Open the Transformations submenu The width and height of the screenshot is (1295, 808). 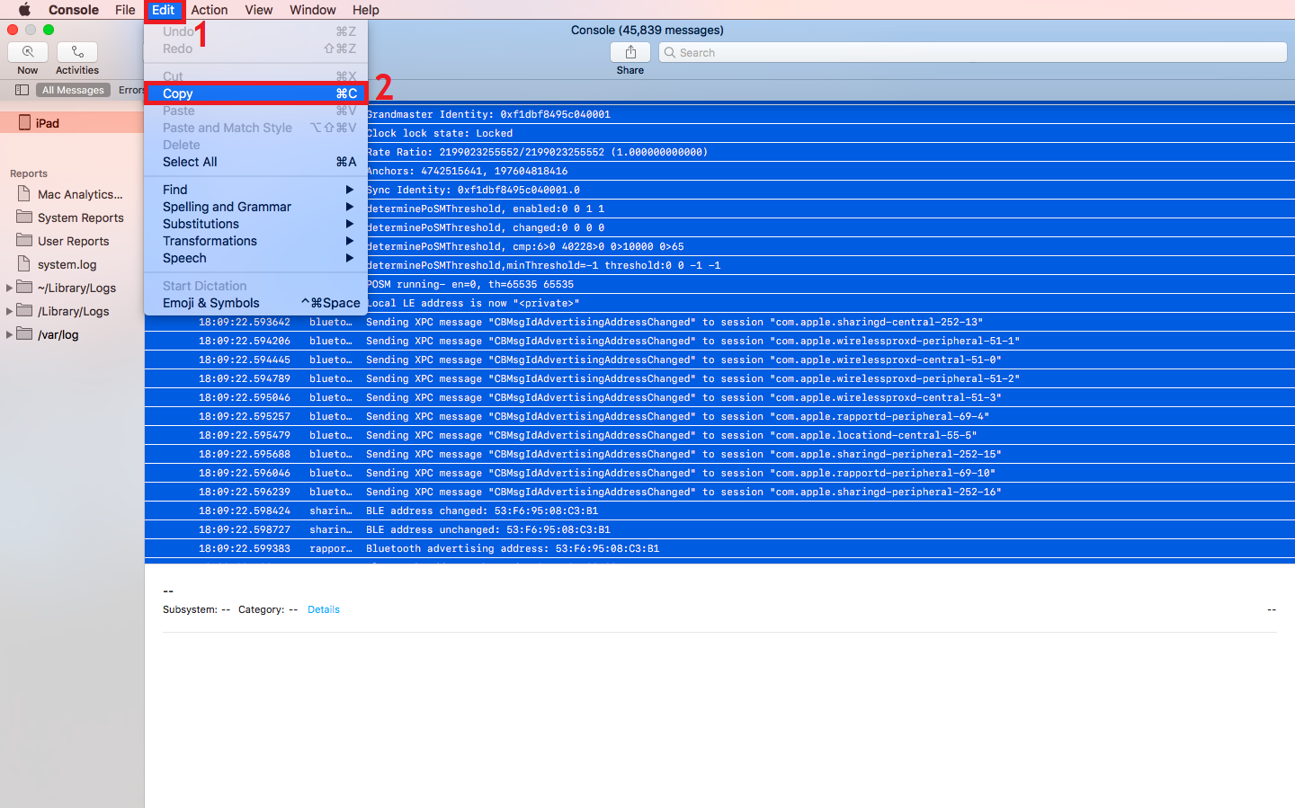(255, 241)
